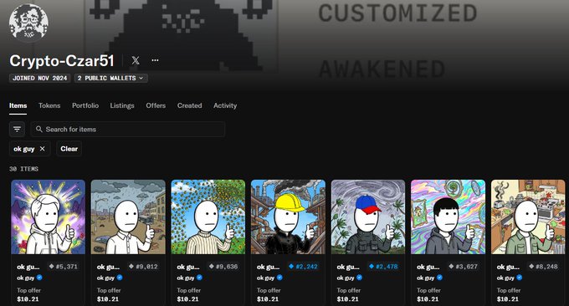Click verified badge on #8,248 card

(520, 278)
